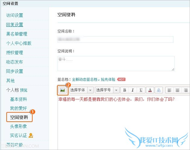This screenshot has height=150, width=190.
Task: Open 访问设置 in the sidebar
Action: [15, 15]
